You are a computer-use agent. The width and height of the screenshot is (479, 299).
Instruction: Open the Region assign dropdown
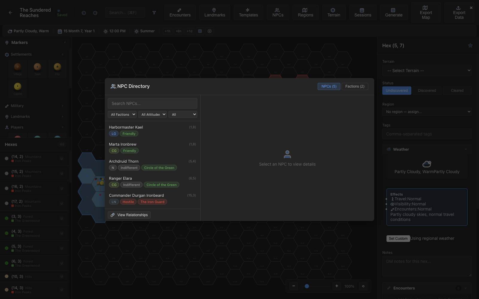point(427,112)
